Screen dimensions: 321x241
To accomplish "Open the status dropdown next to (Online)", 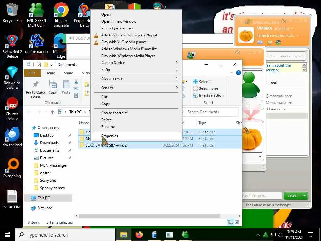I will pos(292,29).
